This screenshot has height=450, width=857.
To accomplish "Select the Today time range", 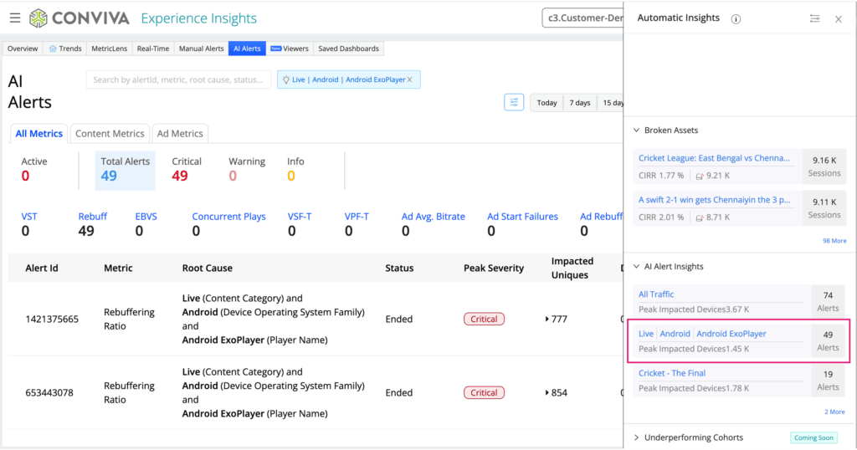I will click(x=547, y=103).
